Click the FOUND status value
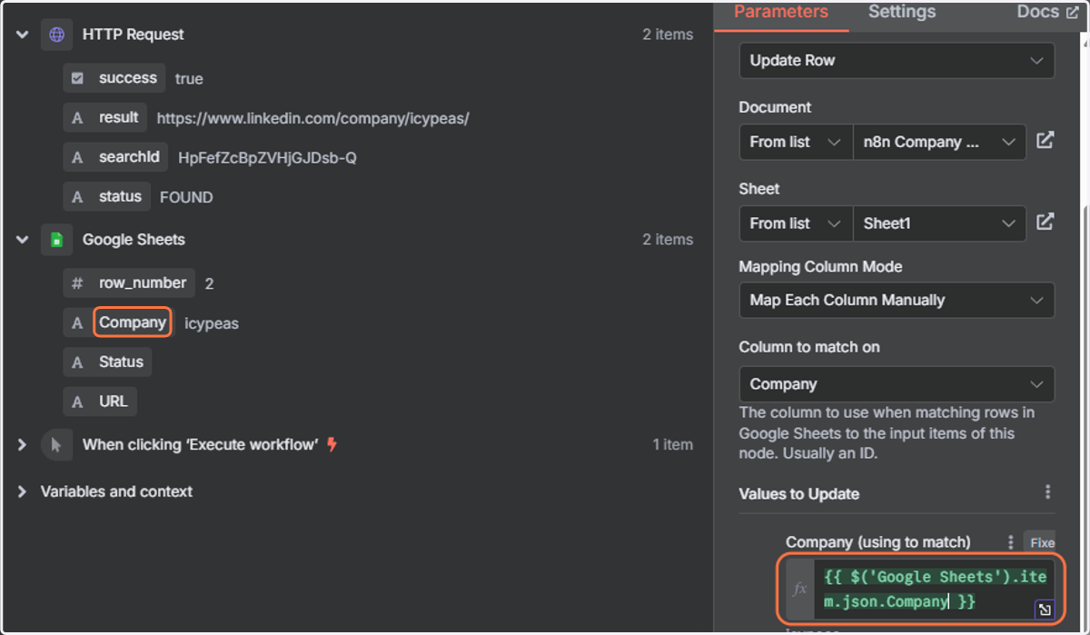Screen dimensions: 1090x635 click(186, 197)
